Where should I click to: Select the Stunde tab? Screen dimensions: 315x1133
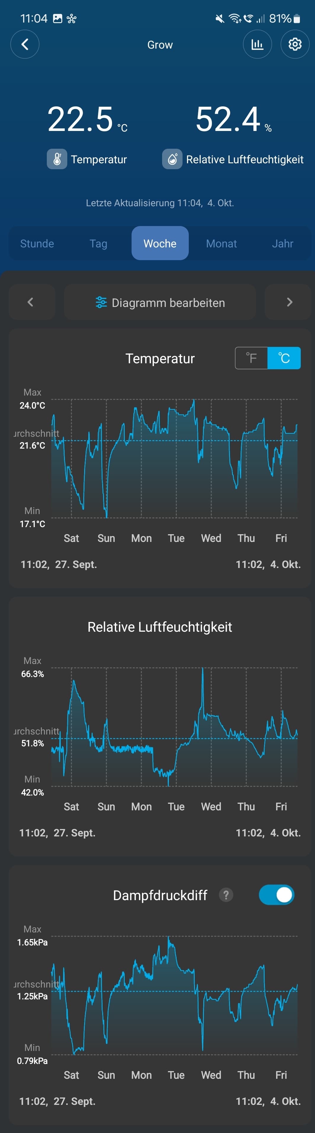[37, 244]
